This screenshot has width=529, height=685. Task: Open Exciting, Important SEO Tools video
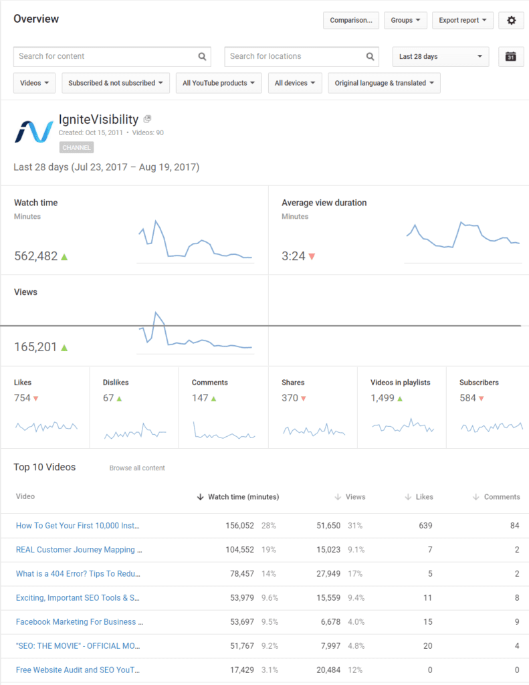[78, 597]
